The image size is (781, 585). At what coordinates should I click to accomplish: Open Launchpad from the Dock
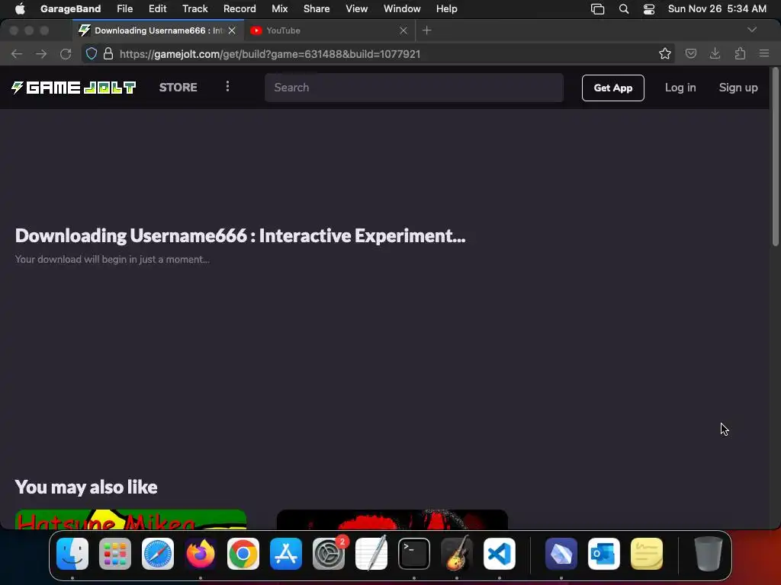click(115, 554)
